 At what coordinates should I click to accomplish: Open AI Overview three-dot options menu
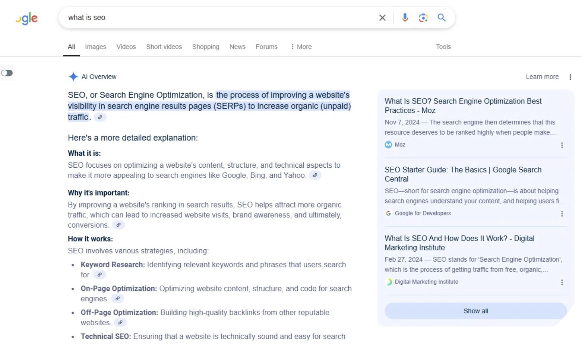tap(570, 77)
